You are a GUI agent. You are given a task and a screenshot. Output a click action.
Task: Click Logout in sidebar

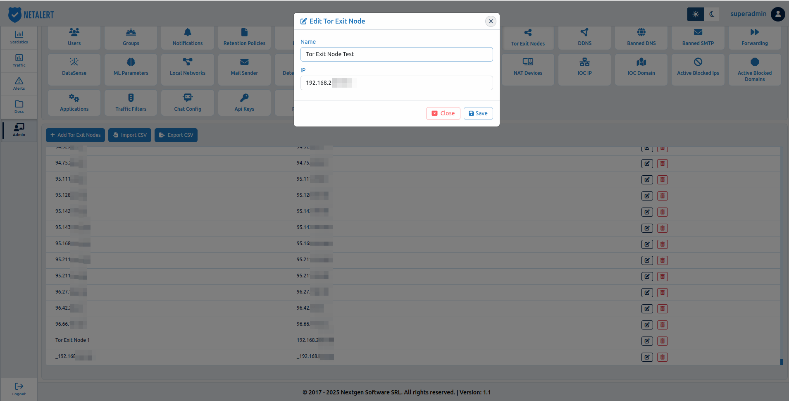pyautogui.click(x=19, y=389)
